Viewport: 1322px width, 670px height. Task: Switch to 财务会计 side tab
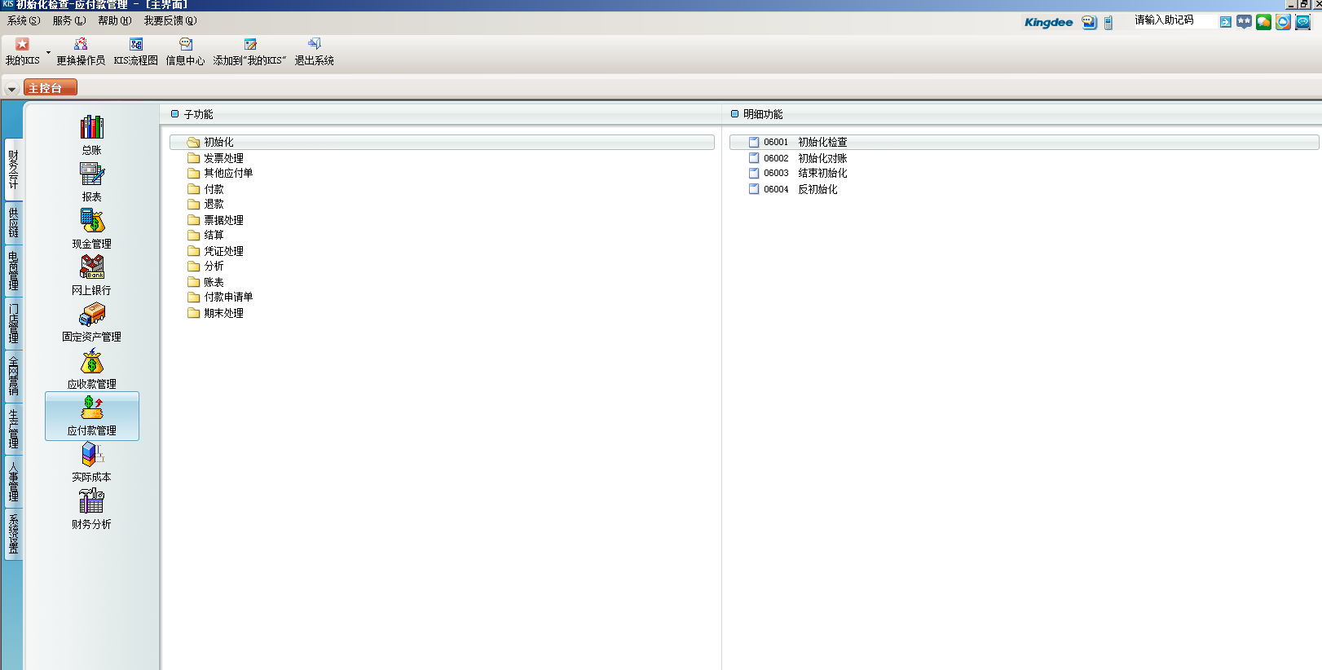pyautogui.click(x=13, y=169)
